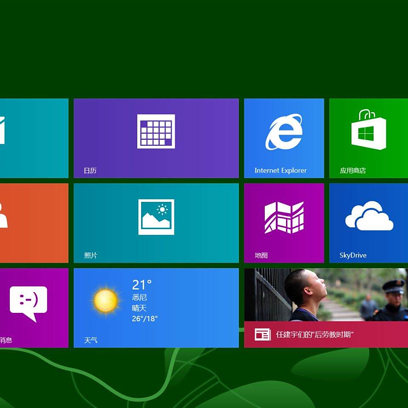The image size is (408, 408).
Task: Click the Photos landscape picture icon
Action: 156,217
